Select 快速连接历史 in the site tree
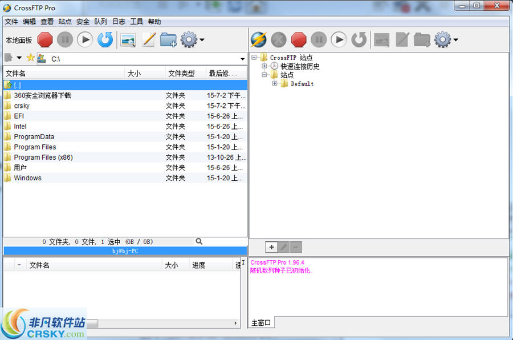 click(300, 66)
